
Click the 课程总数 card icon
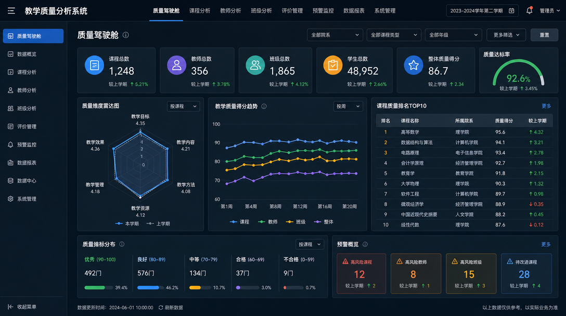click(94, 65)
